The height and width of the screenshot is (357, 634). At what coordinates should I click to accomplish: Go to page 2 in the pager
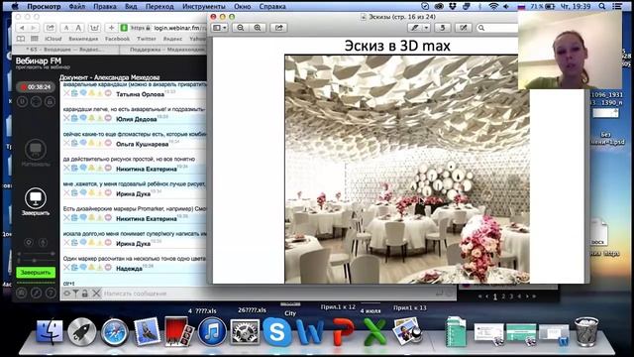tap(503, 297)
